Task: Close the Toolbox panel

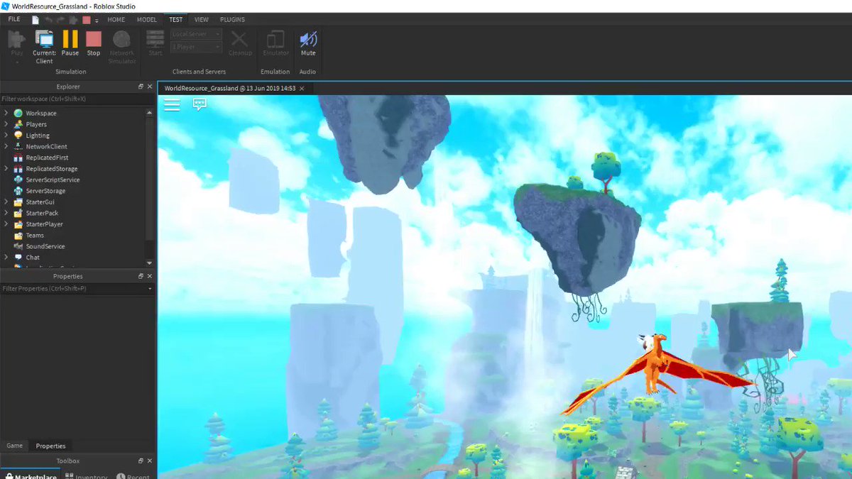Action: point(150,461)
